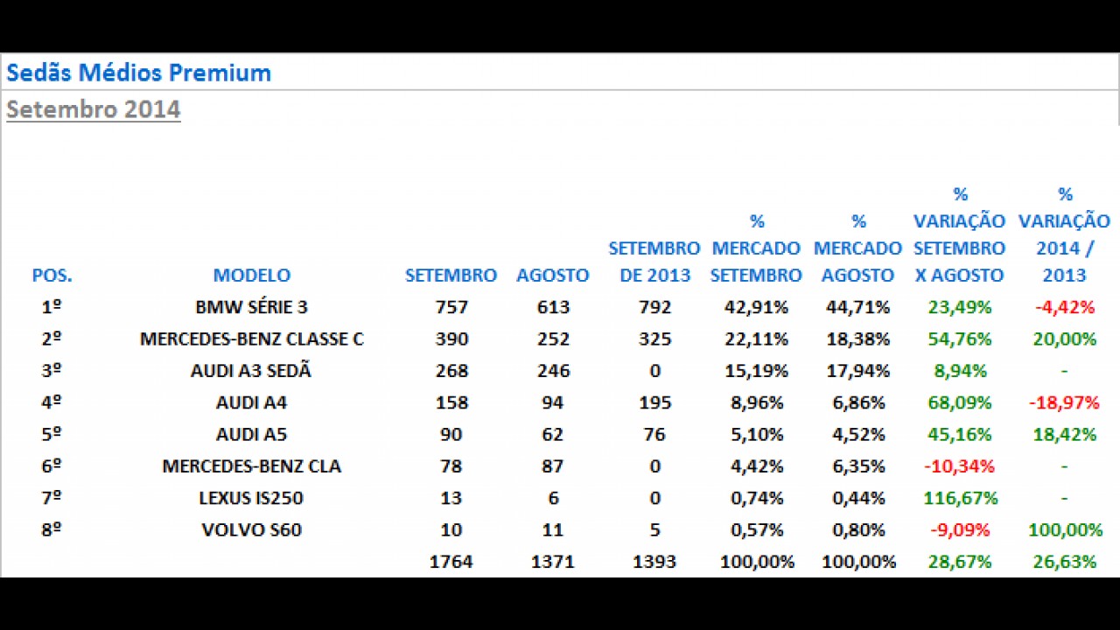Image resolution: width=1120 pixels, height=630 pixels.
Task: Click the '20,00%' variation cell
Action: [x=1064, y=339]
